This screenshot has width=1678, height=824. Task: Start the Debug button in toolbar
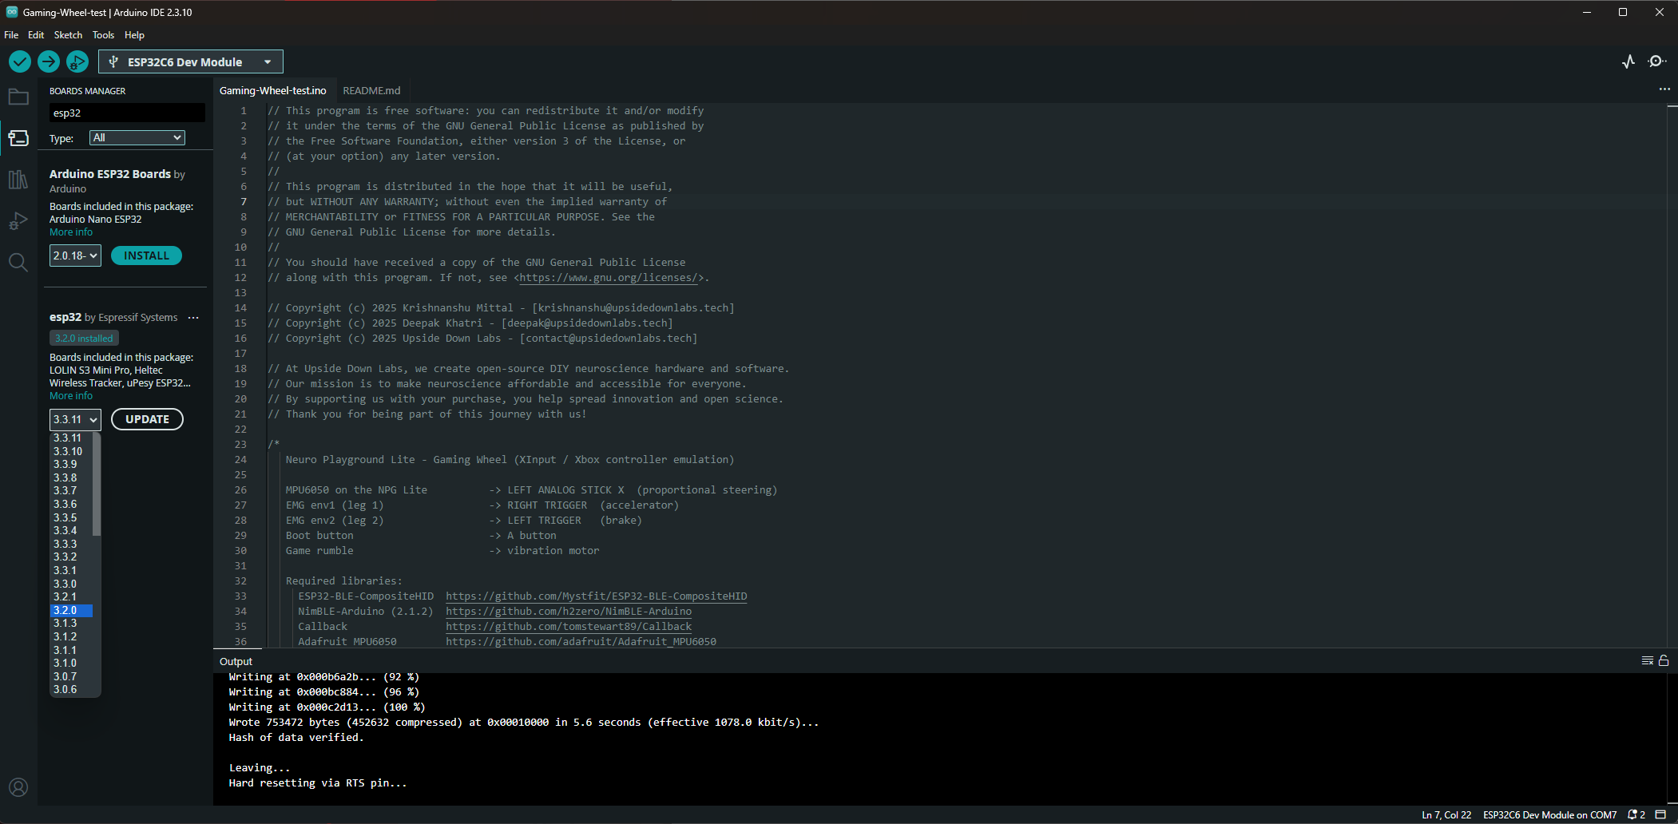(77, 61)
